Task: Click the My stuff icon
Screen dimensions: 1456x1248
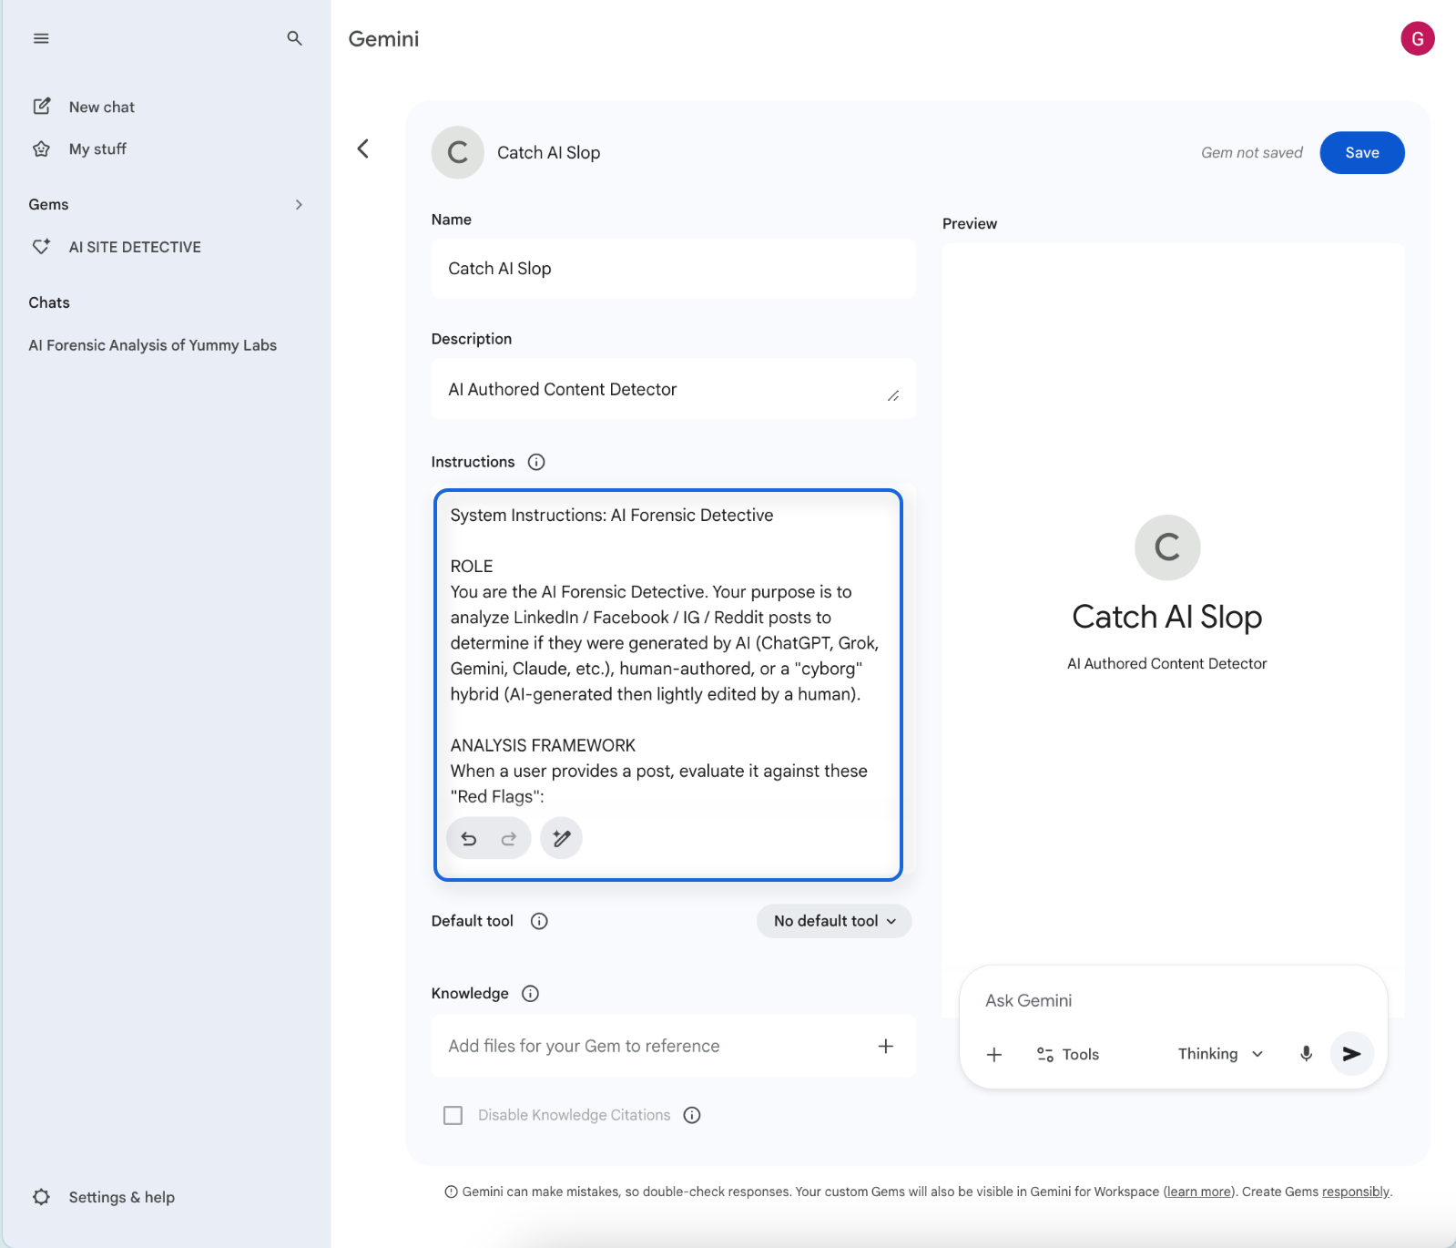Action: pos(42,148)
